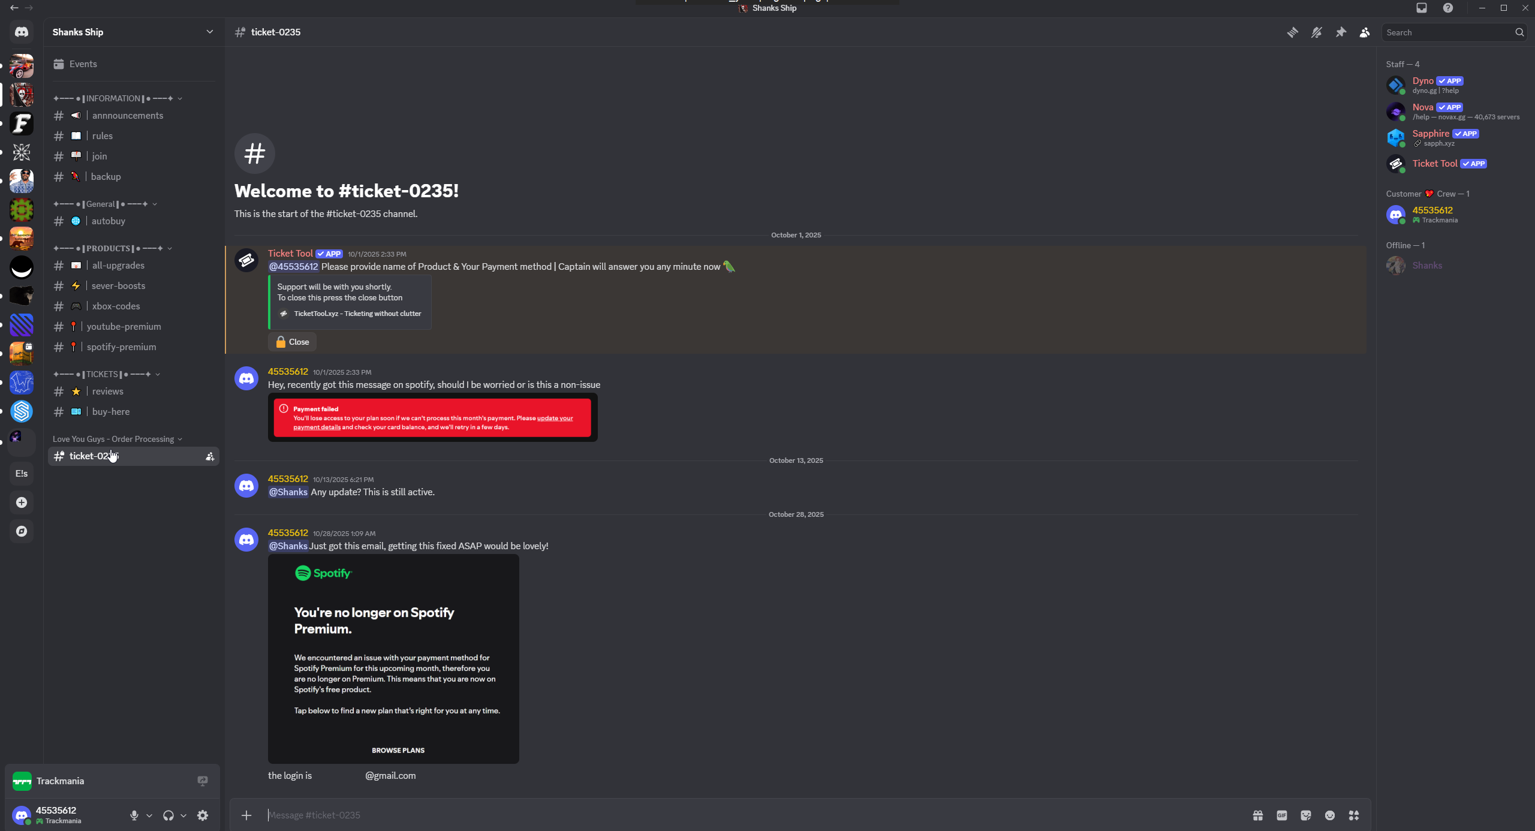
Task: Open the Inbox icon in title bar
Action: [x=1422, y=8]
